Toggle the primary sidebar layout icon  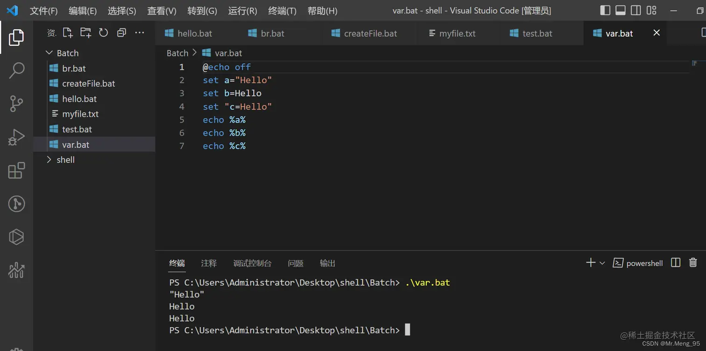(x=605, y=10)
